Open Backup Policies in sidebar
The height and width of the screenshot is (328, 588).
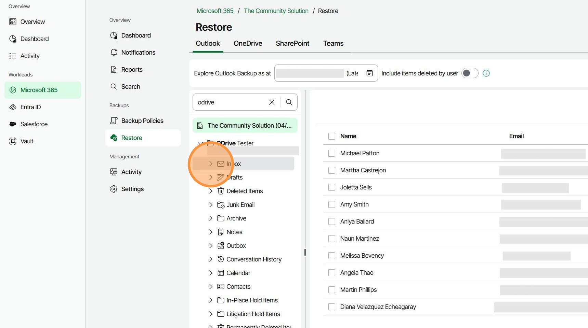[x=142, y=121]
